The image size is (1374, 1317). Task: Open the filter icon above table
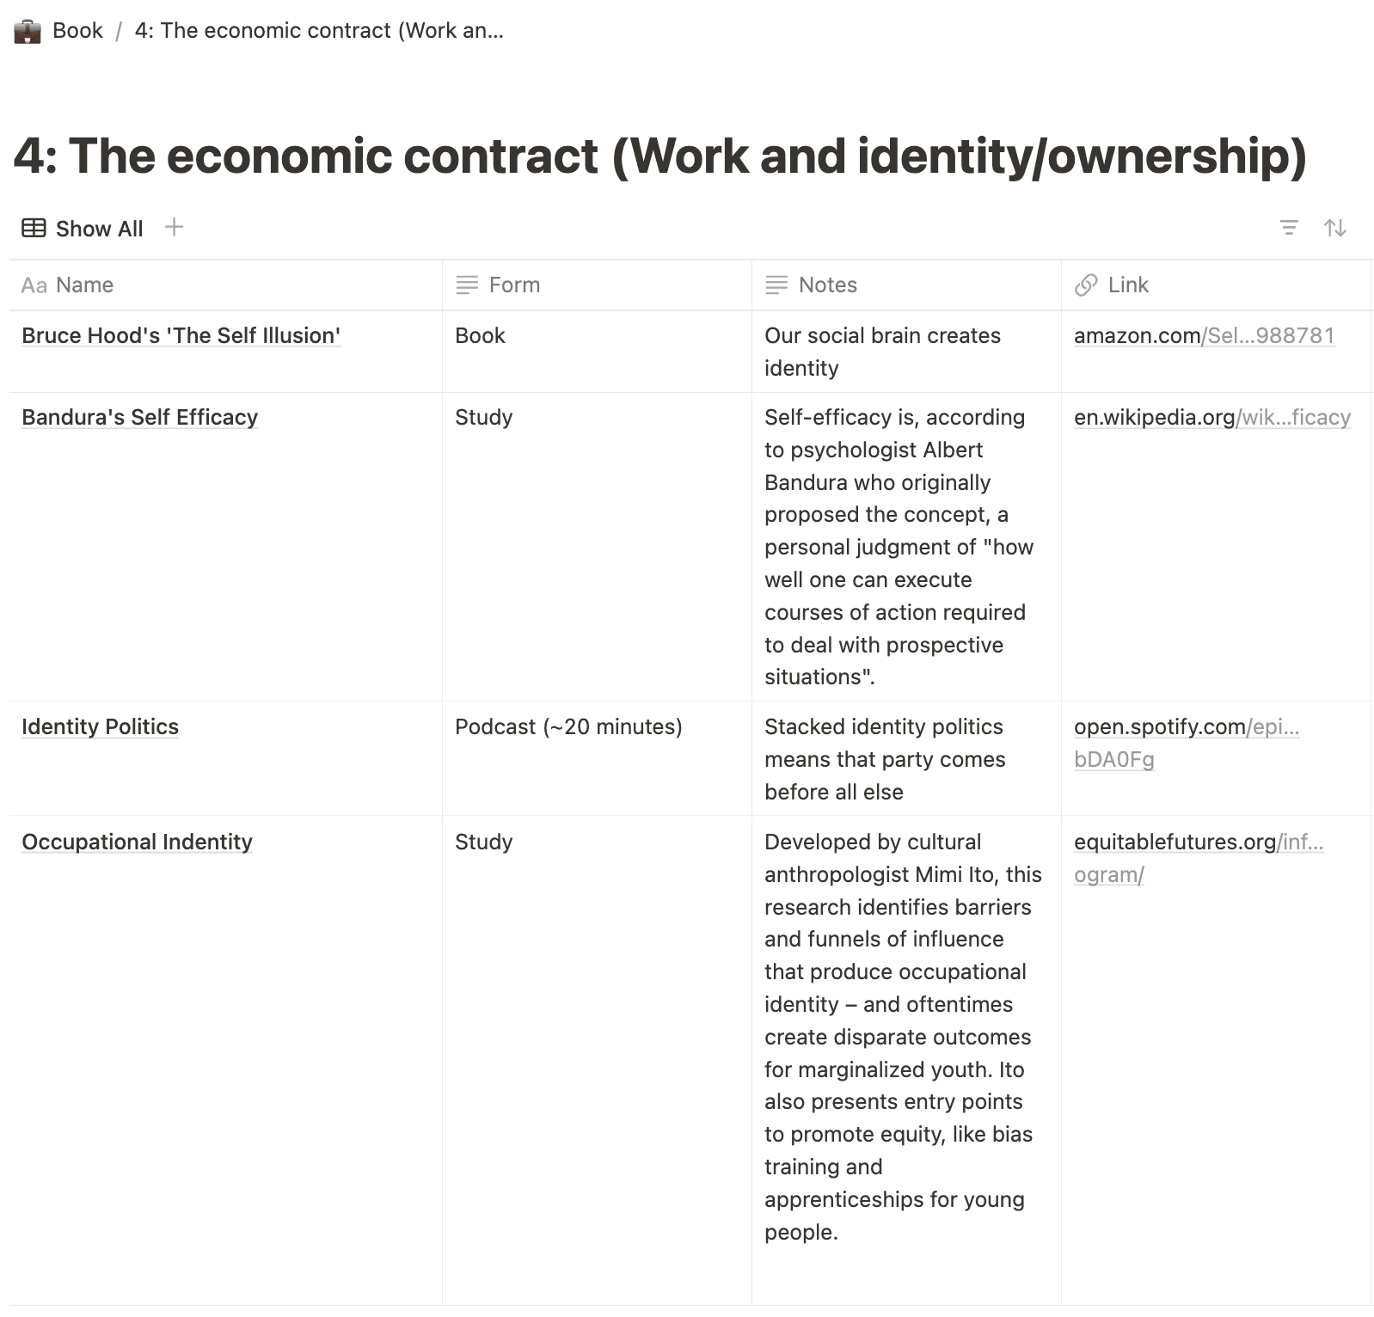1288,228
